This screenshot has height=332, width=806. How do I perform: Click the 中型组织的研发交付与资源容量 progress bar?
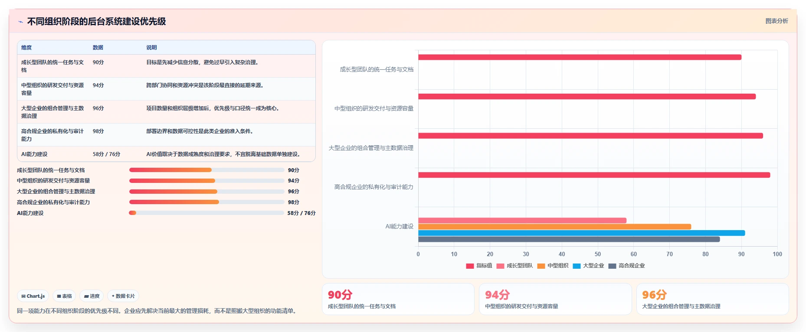206,181
